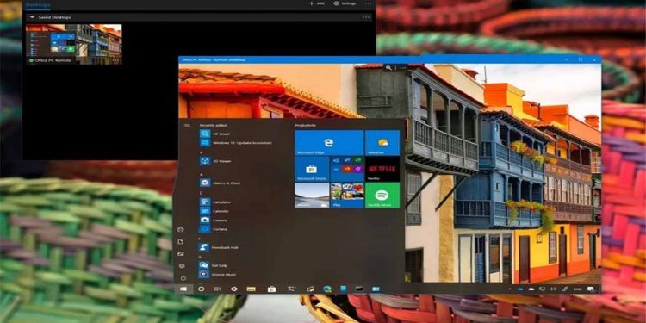Launch the Netflix tile
This screenshot has width=646, height=323.
(x=382, y=169)
